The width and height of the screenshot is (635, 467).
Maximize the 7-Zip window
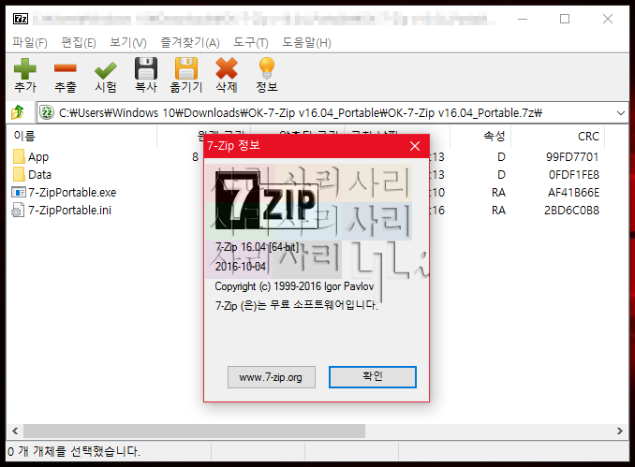point(565,19)
